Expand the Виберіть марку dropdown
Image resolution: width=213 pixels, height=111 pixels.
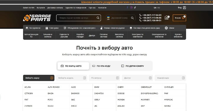[x=39, y=78]
